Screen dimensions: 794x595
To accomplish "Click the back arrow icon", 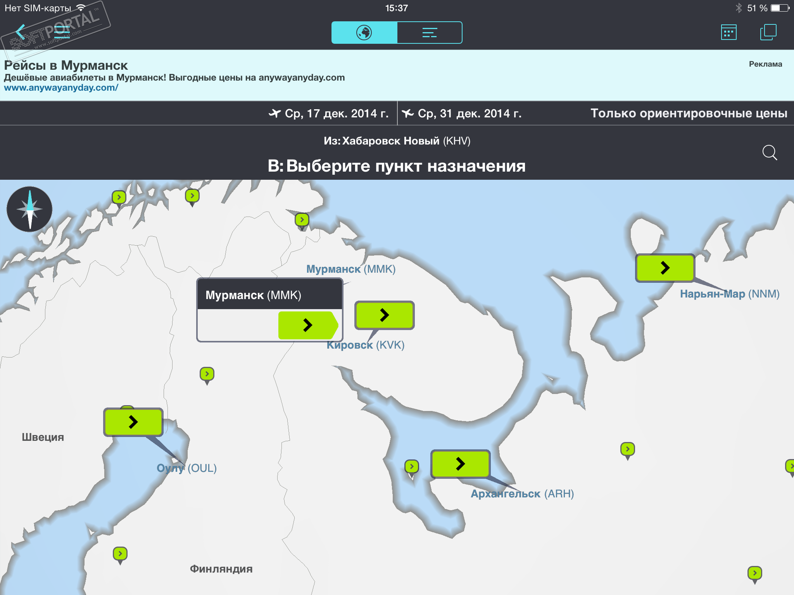I will click(x=21, y=32).
